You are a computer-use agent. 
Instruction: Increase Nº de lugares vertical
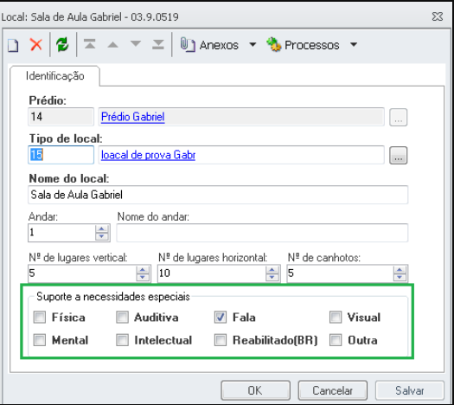click(143, 270)
